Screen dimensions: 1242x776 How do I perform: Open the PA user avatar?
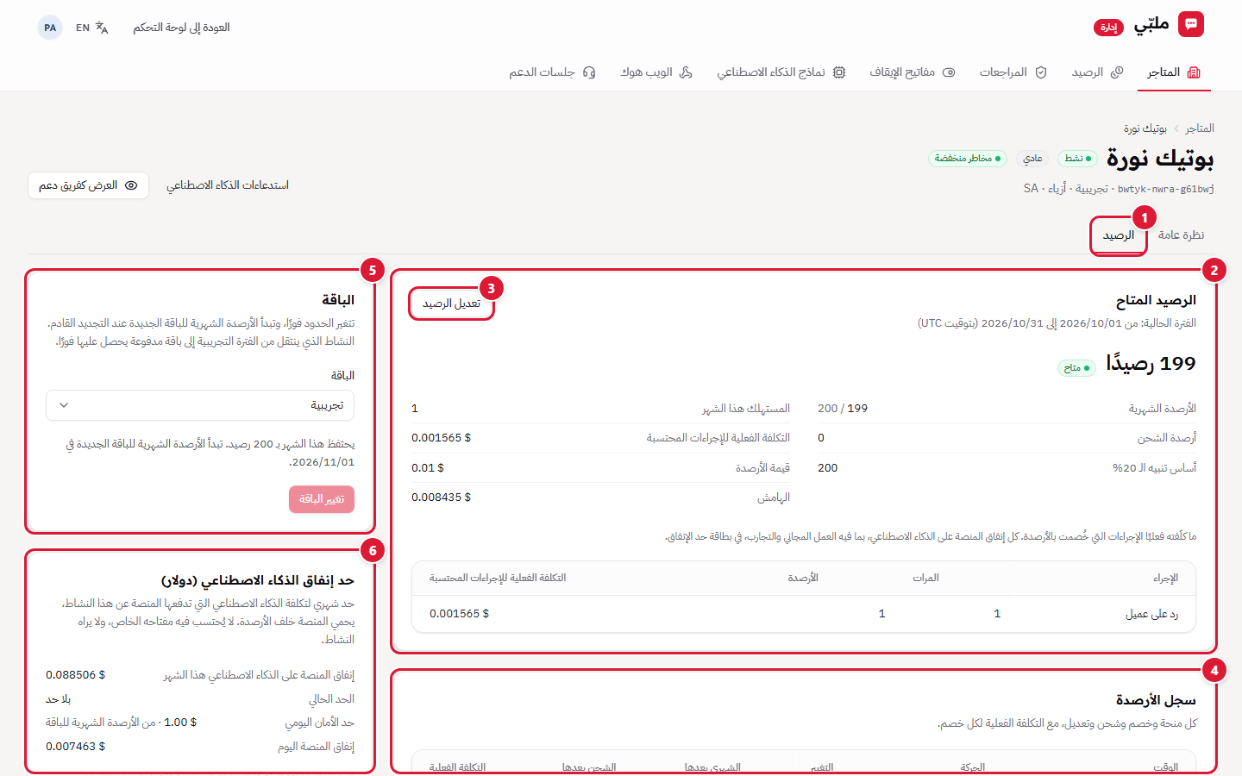(x=50, y=28)
